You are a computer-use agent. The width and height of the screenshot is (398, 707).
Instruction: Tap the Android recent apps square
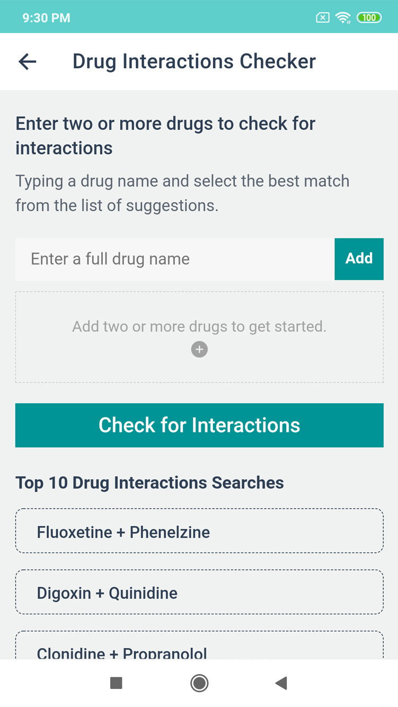click(116, 683)
